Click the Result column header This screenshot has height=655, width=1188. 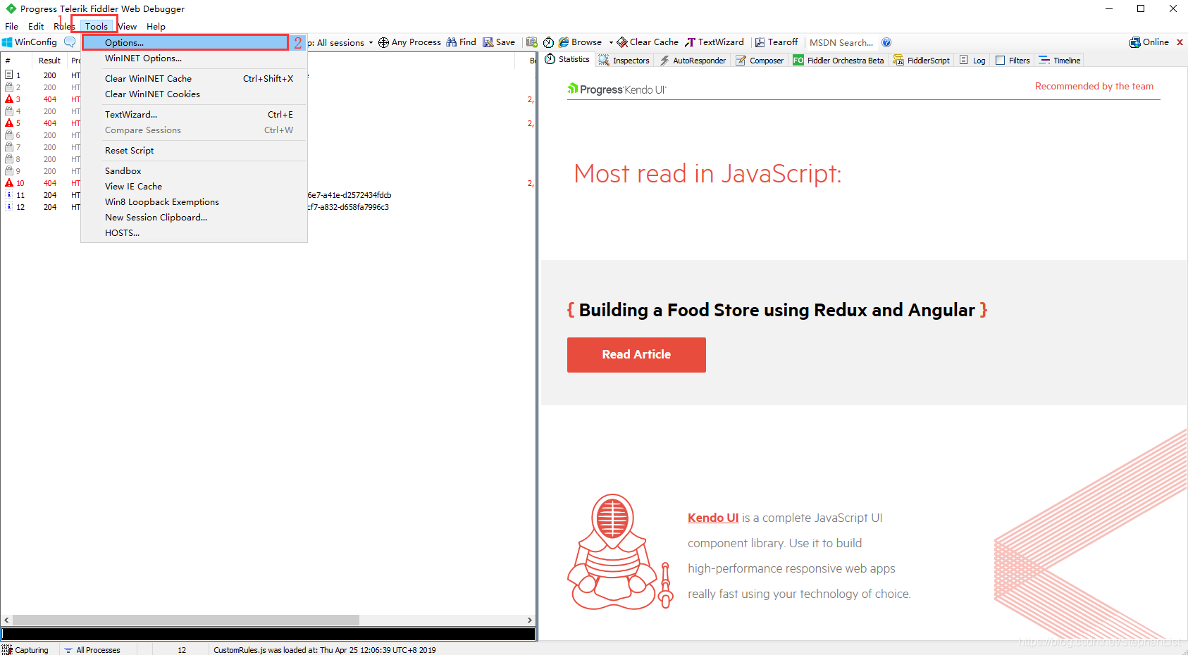pyautogui.click(x=50, y=61)
